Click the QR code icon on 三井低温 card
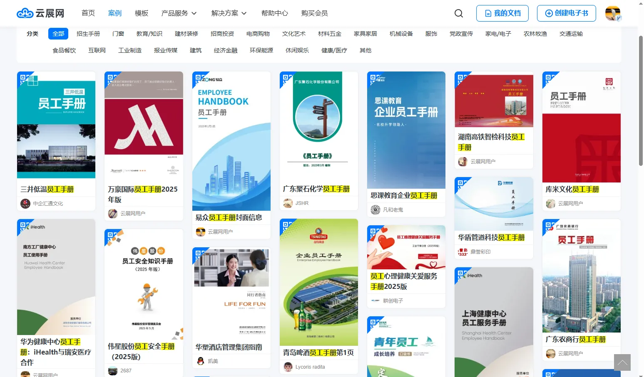 [x=24, y=79]
